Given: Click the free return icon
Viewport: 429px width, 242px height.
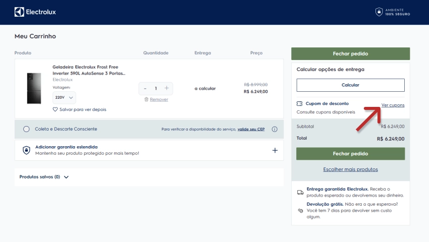Looking at the screenshot, I should (300, 211).
